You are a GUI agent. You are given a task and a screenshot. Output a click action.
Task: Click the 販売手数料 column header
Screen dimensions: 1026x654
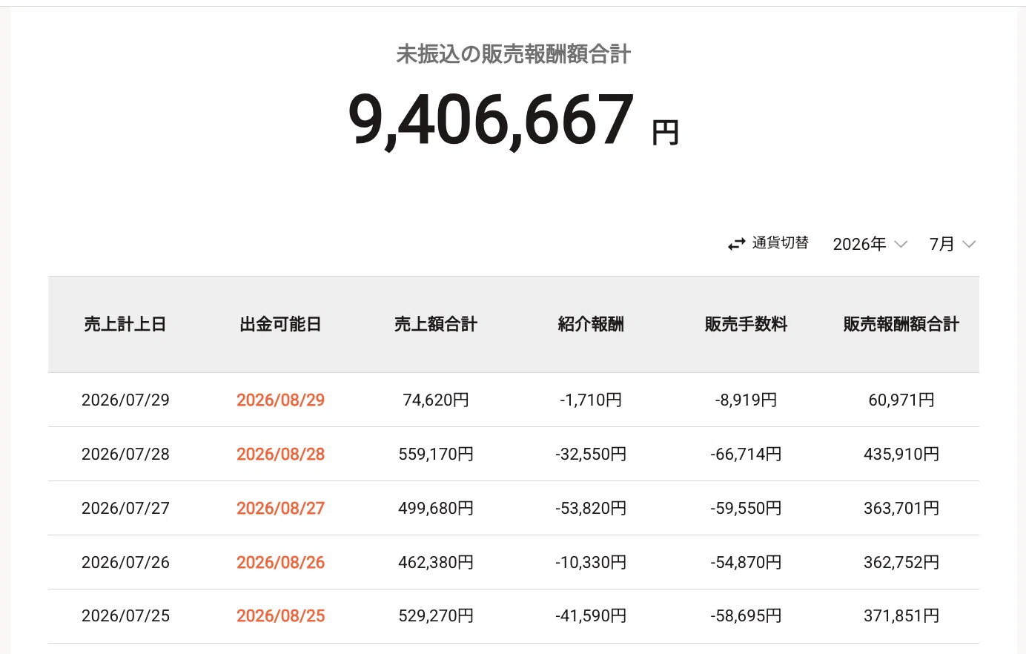coord(746,324)
